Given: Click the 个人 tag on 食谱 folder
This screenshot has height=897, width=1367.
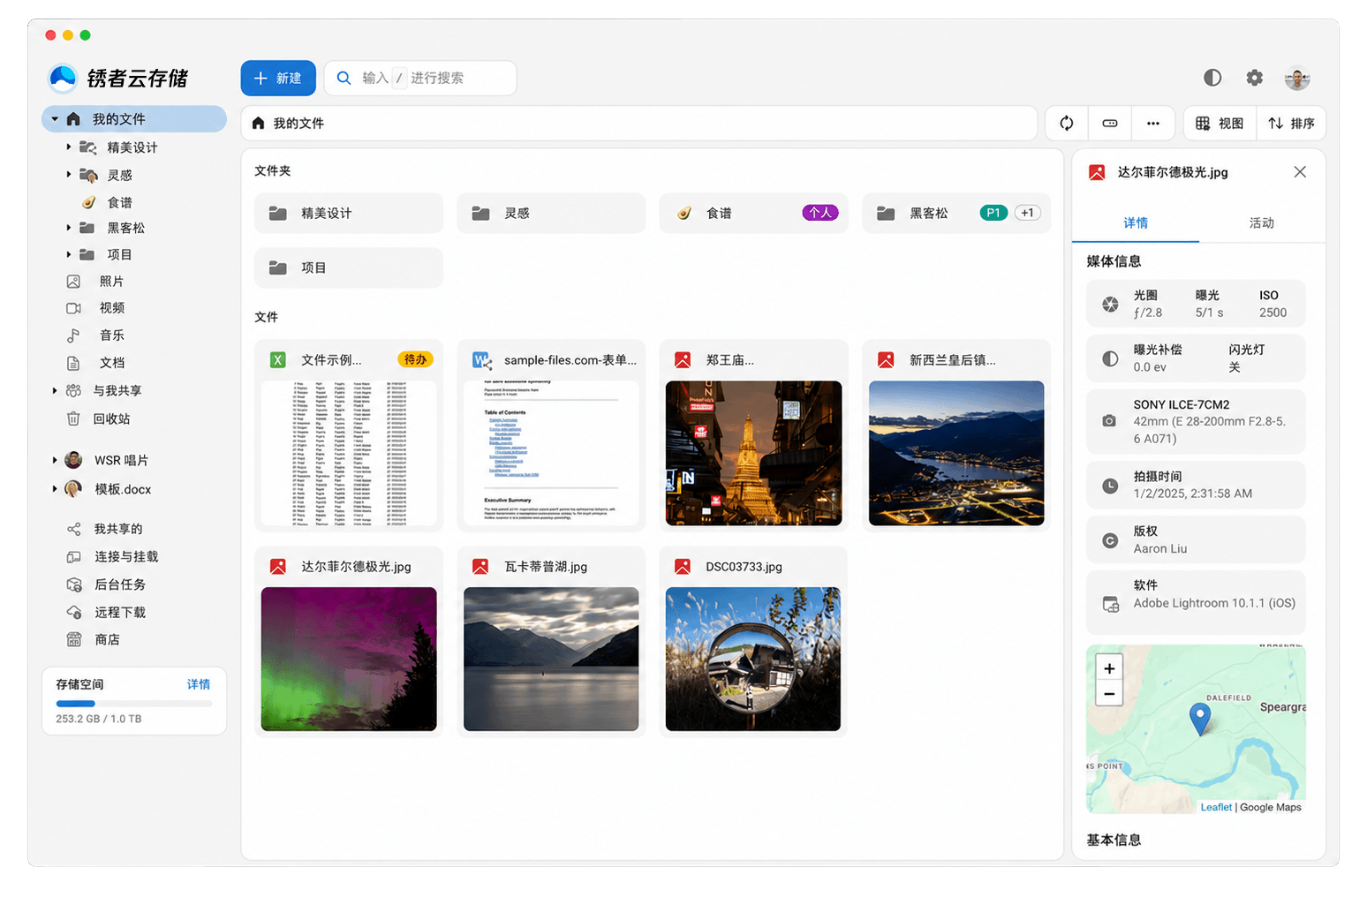Looking at the screenshot, I should pyautogui.click(x=820, y=213).
